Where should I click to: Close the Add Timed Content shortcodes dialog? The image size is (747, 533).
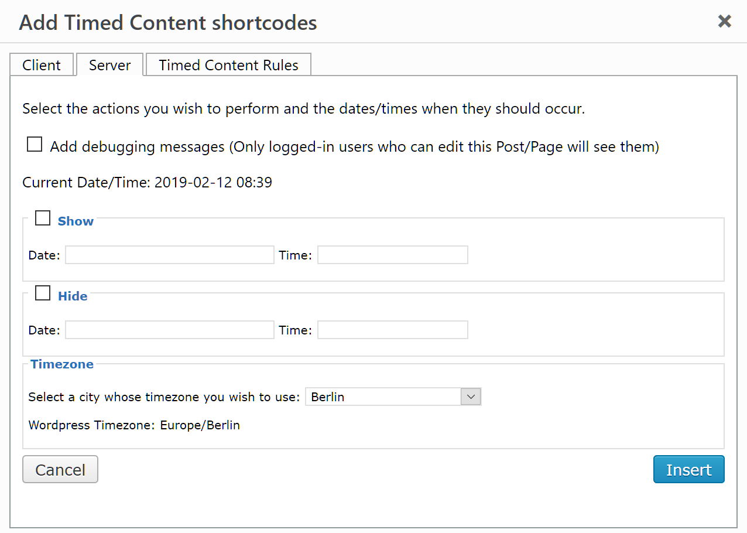coord(725,22)
